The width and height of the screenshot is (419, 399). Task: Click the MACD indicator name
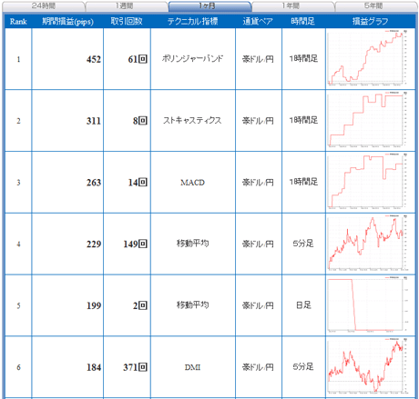[193, 183]
